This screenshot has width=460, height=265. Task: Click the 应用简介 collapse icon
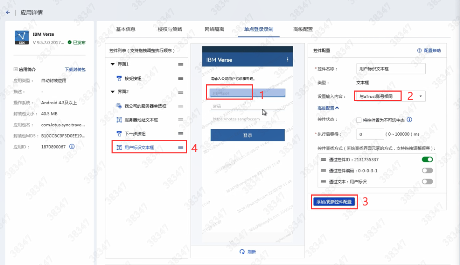[15, 69]
